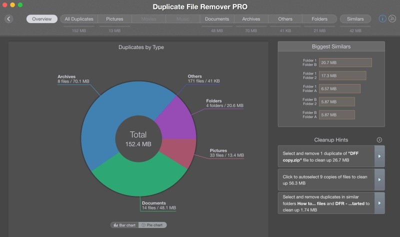Viewport: 400px width, 237px height.
Task: Click the Folders 4 folders / 20.6 MB label
Action: 224,103
